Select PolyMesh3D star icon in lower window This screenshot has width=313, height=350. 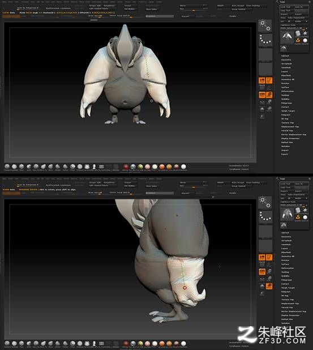click(x=305, y=210)
